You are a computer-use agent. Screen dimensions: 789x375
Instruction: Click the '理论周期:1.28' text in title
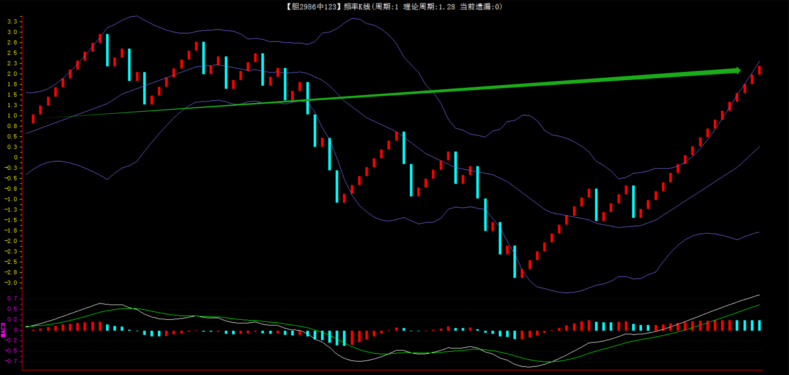click(429, 7)
